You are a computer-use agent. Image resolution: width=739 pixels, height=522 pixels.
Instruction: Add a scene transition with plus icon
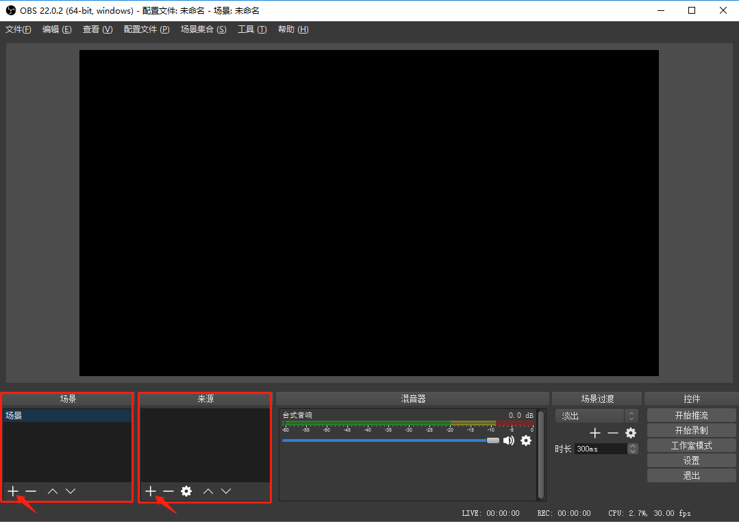(595, 433)
